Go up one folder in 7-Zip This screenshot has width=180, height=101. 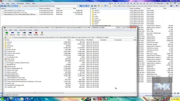[x=5, y=37]
